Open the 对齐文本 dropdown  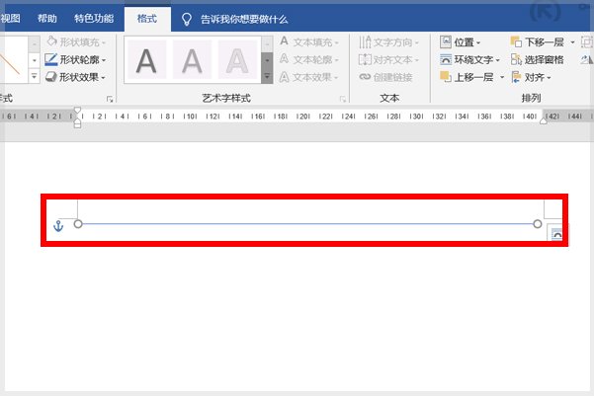(388, 59)
